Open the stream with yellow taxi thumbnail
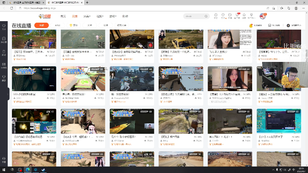 (x=181, y=39)
